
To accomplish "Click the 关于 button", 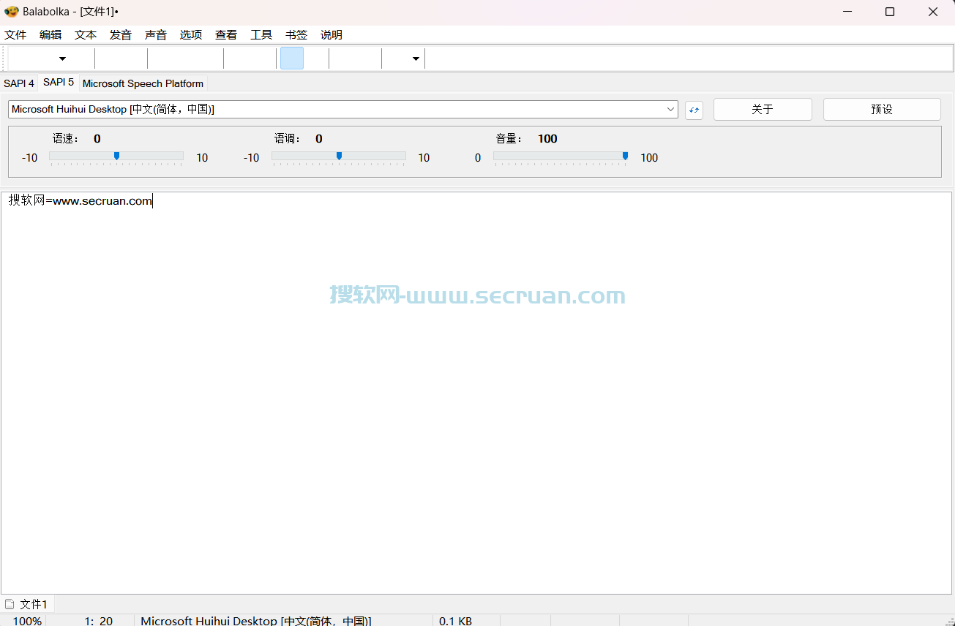I will (763, 109).
